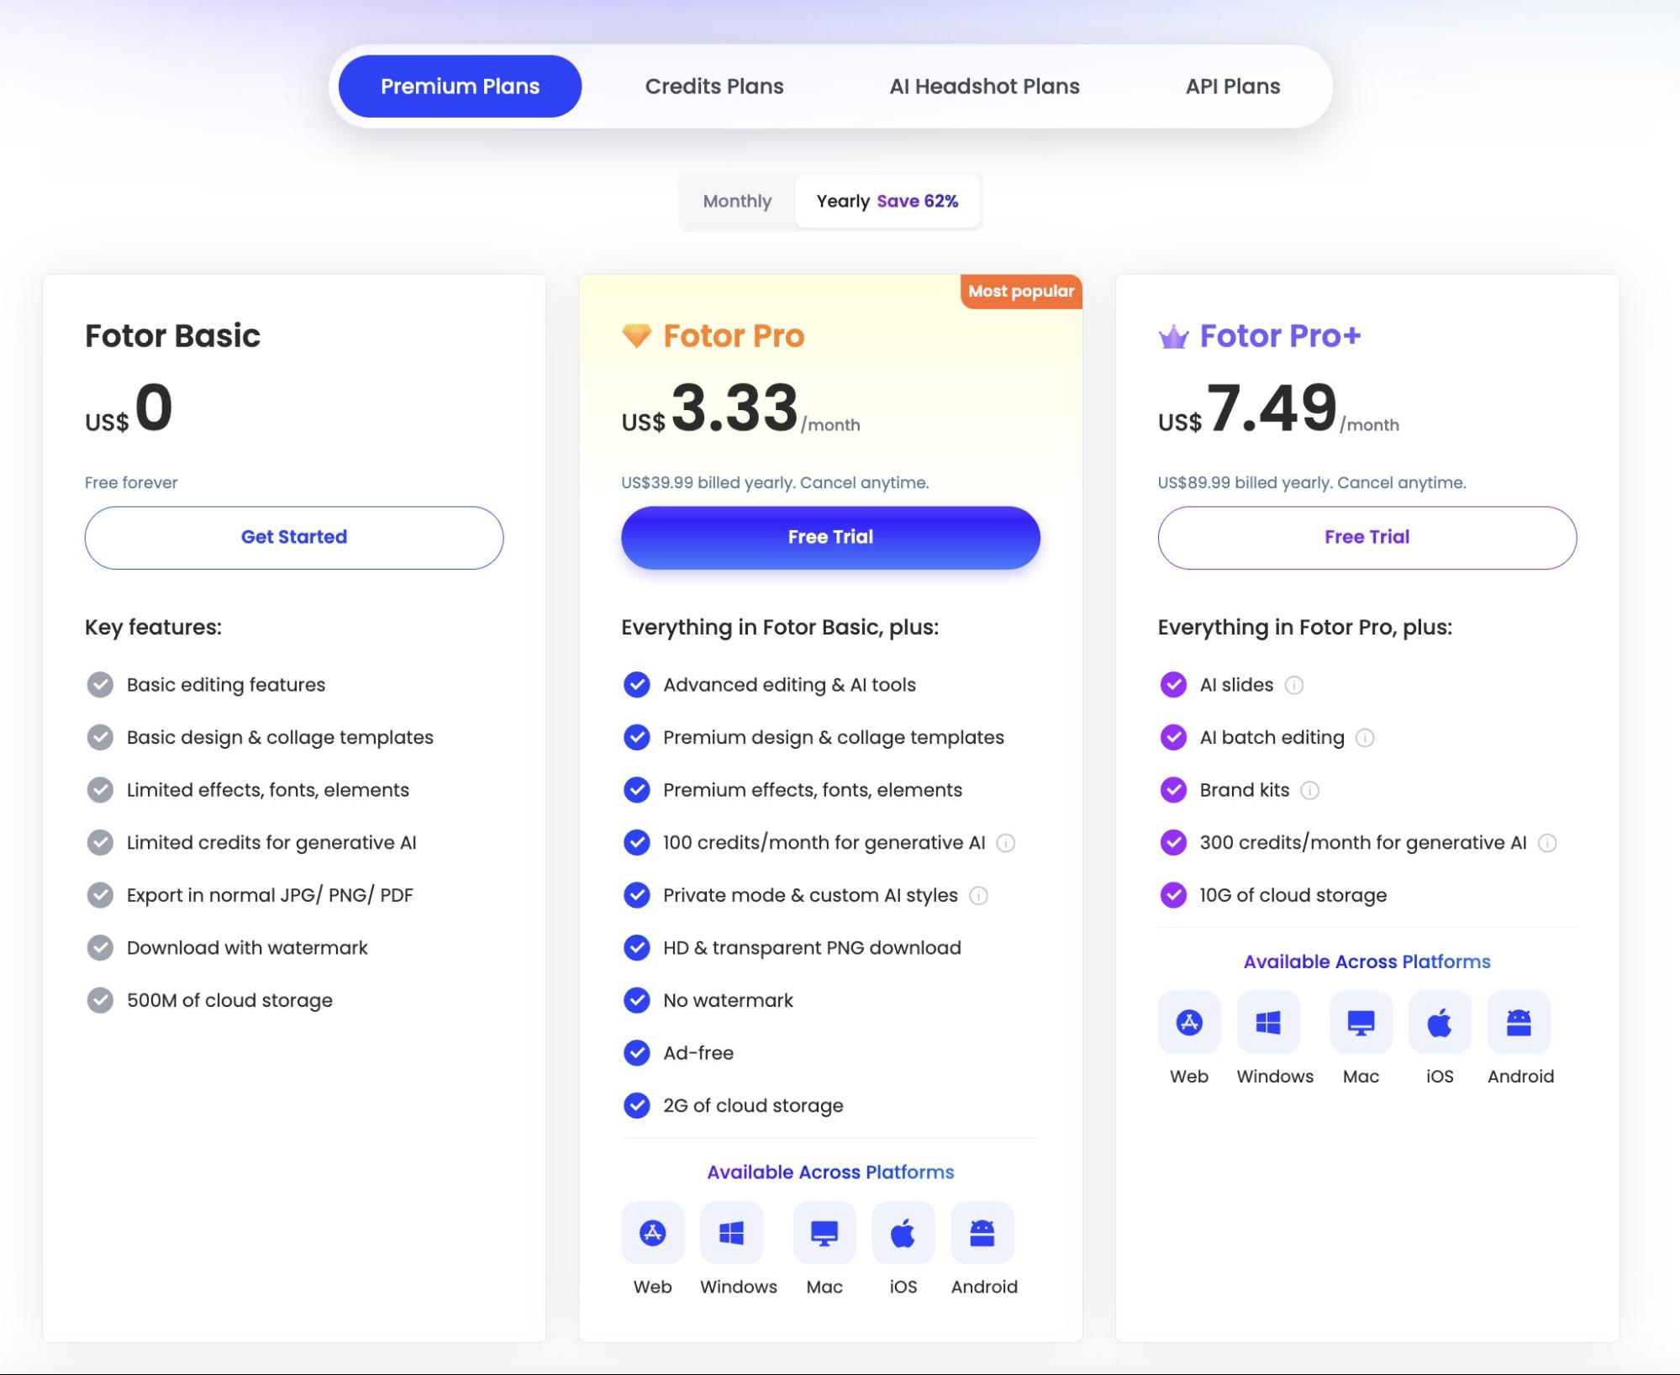Viewport: 1680px width, 1375px height.
Task: Click checkmark beside Ad-free
Action: (636, 1053)
